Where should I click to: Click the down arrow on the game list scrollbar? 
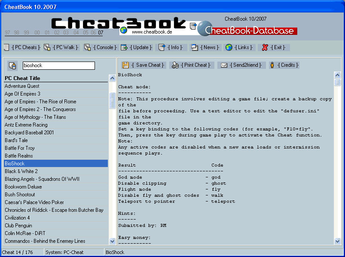(112, 241)
